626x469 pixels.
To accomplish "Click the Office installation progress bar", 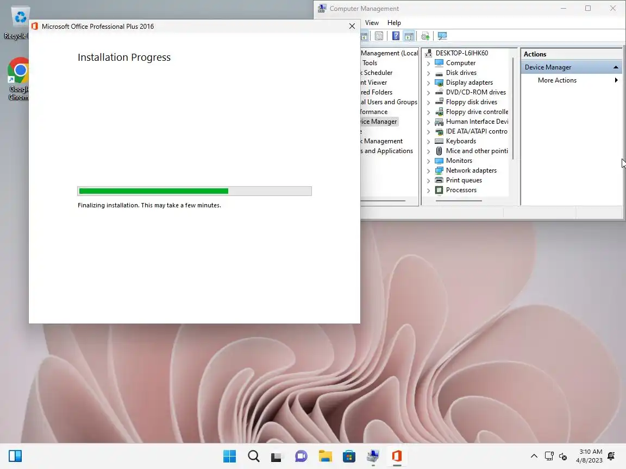I will 195,191.
